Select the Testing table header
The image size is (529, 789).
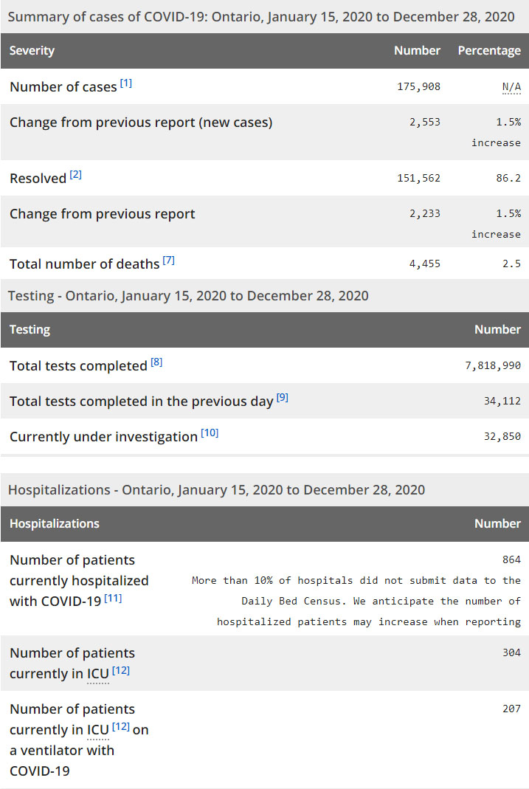coord(30,330)
